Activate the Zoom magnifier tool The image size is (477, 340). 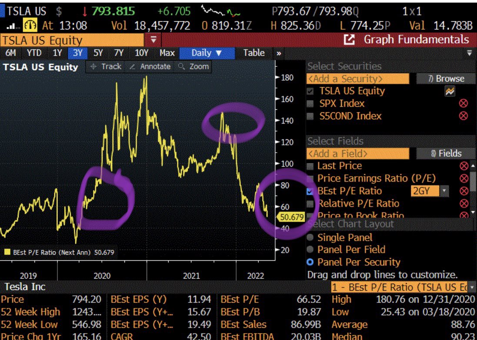(194, 66)
